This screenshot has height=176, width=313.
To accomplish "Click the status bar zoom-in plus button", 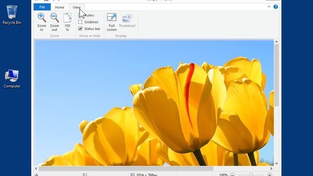I will point(269,175).
